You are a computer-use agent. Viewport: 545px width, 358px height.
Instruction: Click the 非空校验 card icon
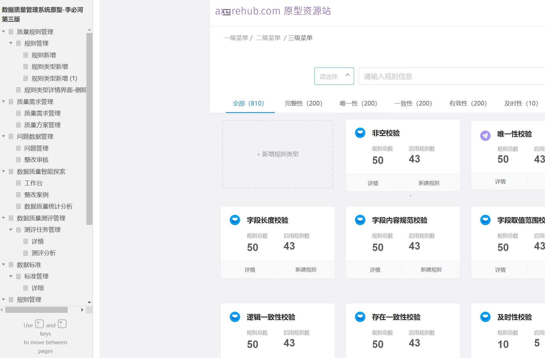tap(360, 133)
